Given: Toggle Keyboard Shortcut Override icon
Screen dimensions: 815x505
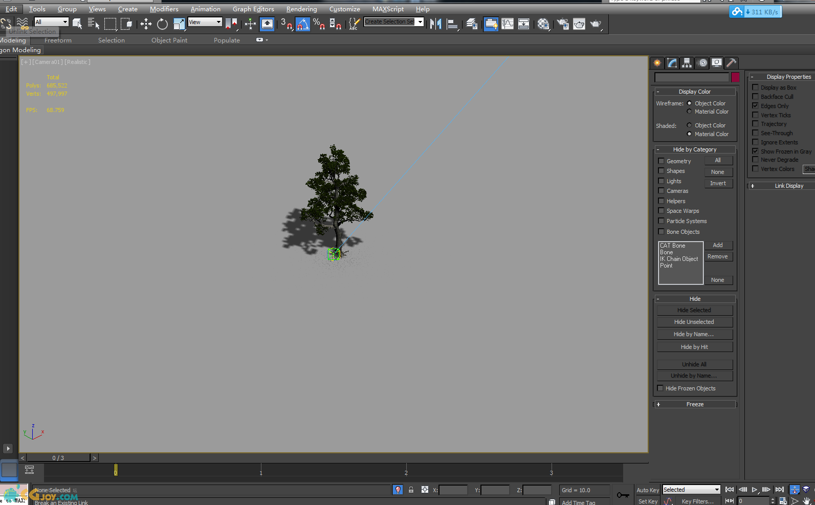Looking at the screenshot, I should (267, 24).
